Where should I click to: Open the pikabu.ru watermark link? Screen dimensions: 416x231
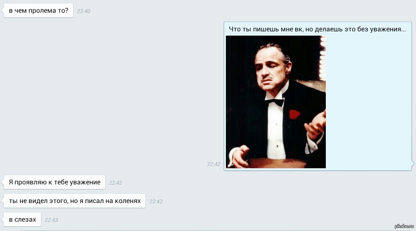[x=404, y=226]
